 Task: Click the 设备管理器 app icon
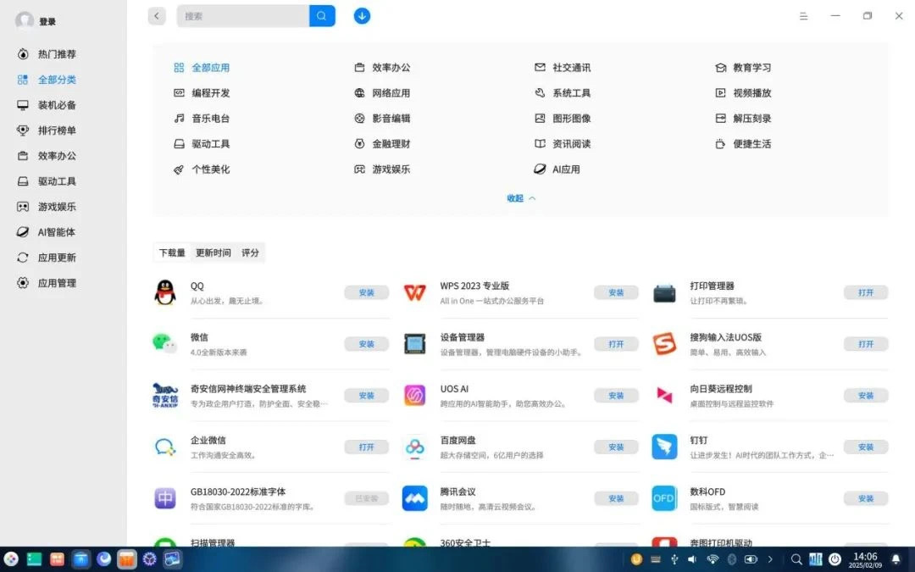pos(415,344)
